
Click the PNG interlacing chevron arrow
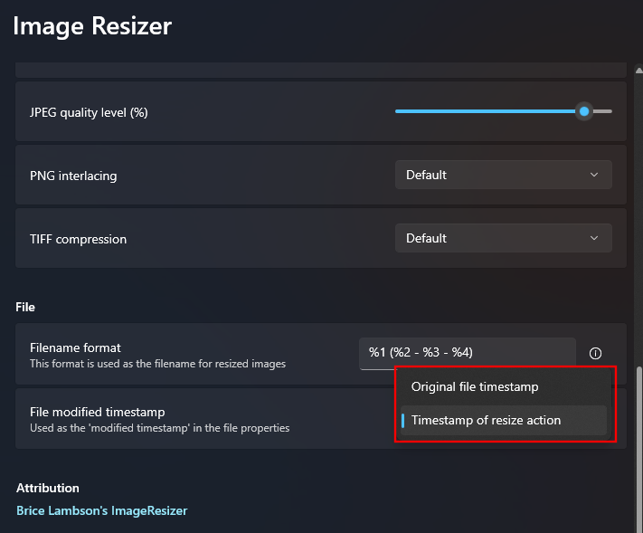click(x=594, y=175)
